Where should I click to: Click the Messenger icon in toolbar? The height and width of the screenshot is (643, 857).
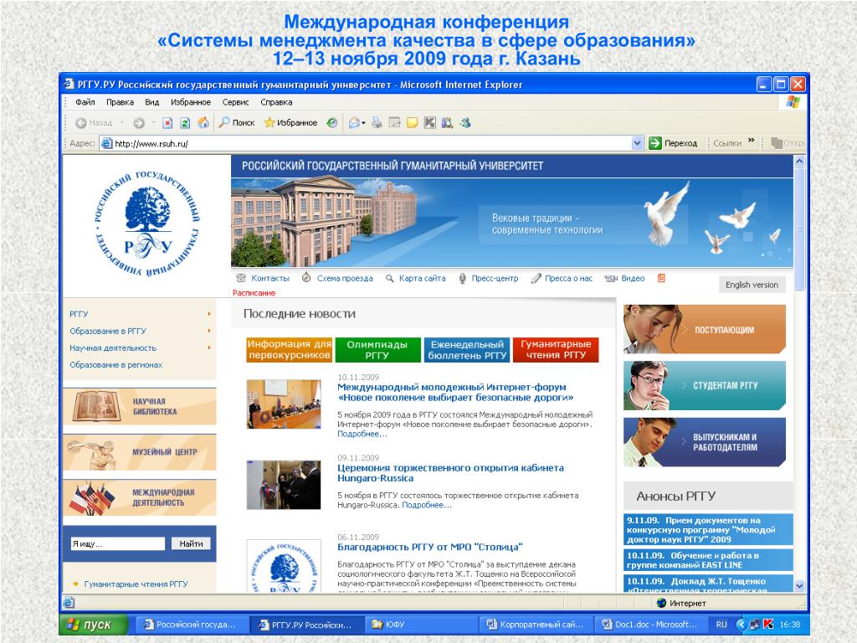pyautogui.click(x=465, y=122)
